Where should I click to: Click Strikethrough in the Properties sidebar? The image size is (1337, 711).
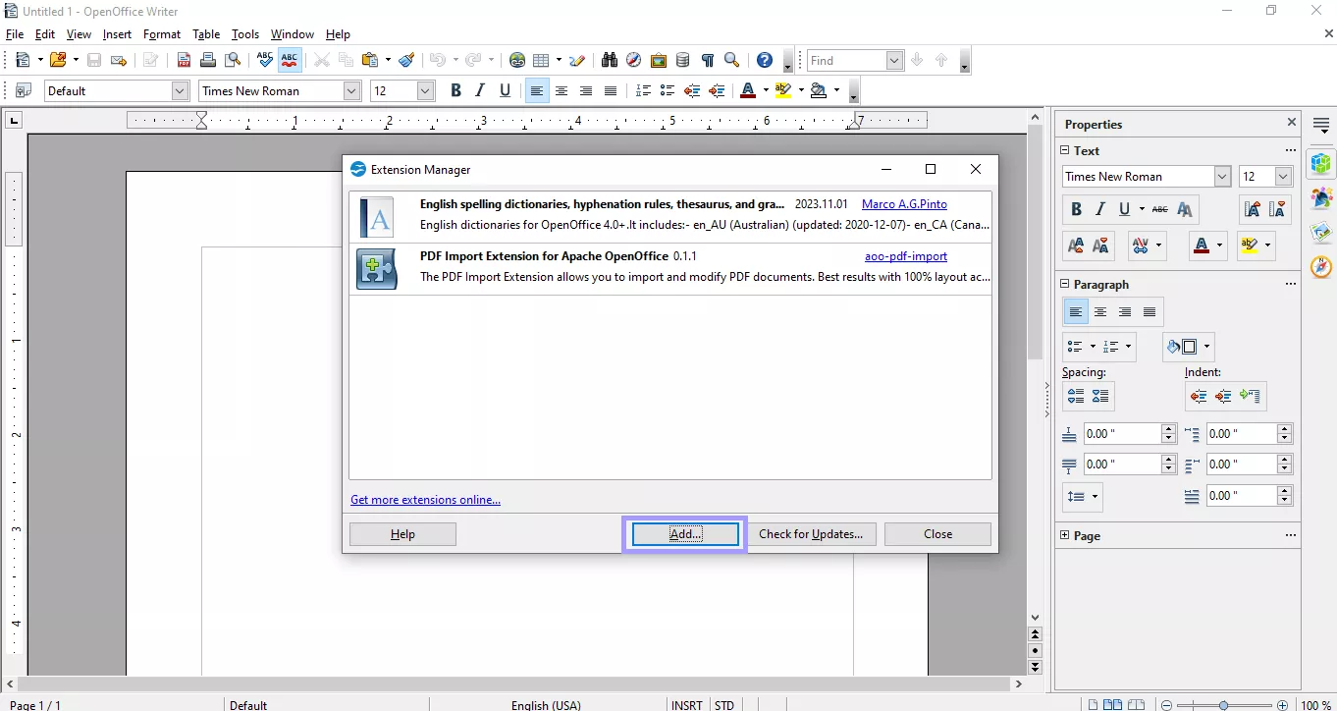1160,209
